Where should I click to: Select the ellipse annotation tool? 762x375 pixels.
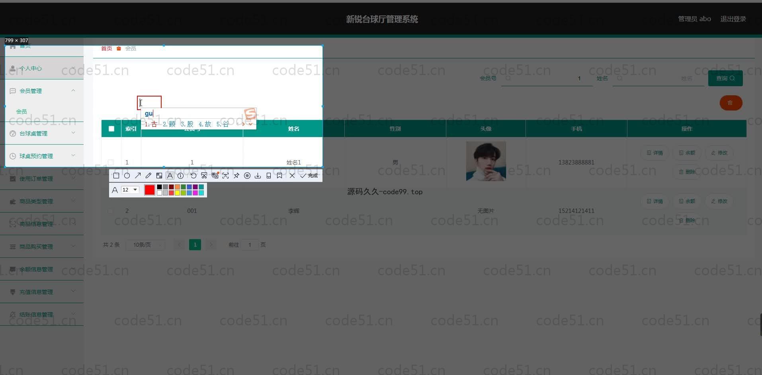(x=127, y=176)
